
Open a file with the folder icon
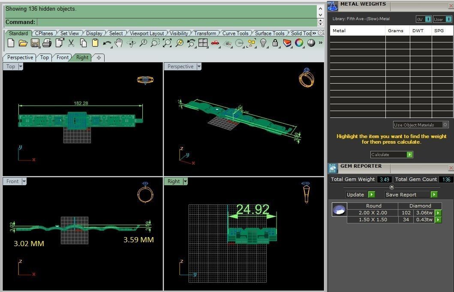pyautogui.click(x=23, y=43)
